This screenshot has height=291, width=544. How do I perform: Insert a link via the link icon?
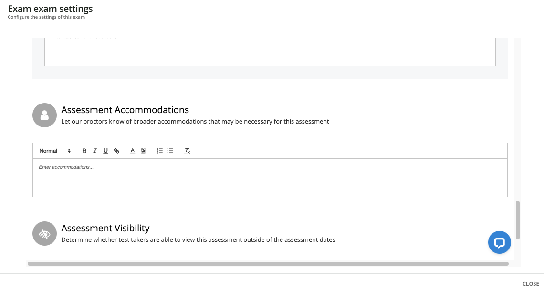(x=116, y=151)
